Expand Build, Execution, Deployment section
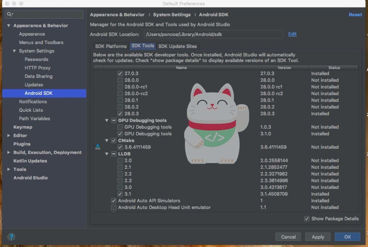368x247 pixels. (x=9, y=152)
